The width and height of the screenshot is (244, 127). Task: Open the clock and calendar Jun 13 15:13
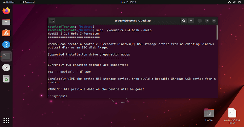click(x=128, y=2)
